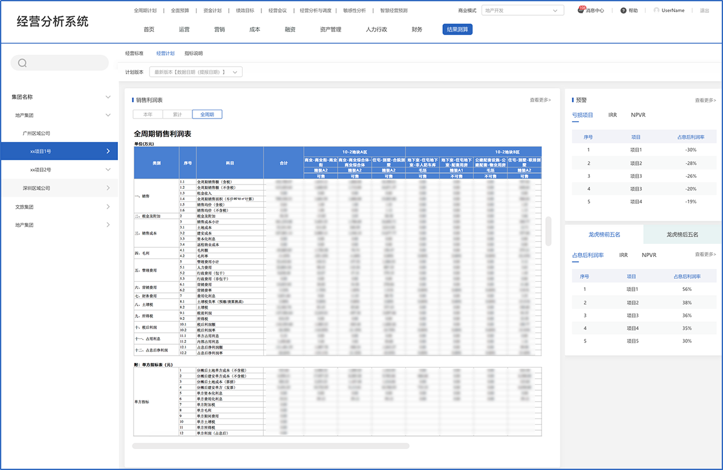Click the arrow beside 文旅集团

(108, 207)
